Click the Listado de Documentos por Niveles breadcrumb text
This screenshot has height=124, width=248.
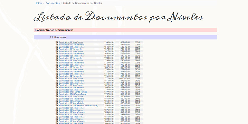click(82, 3)
